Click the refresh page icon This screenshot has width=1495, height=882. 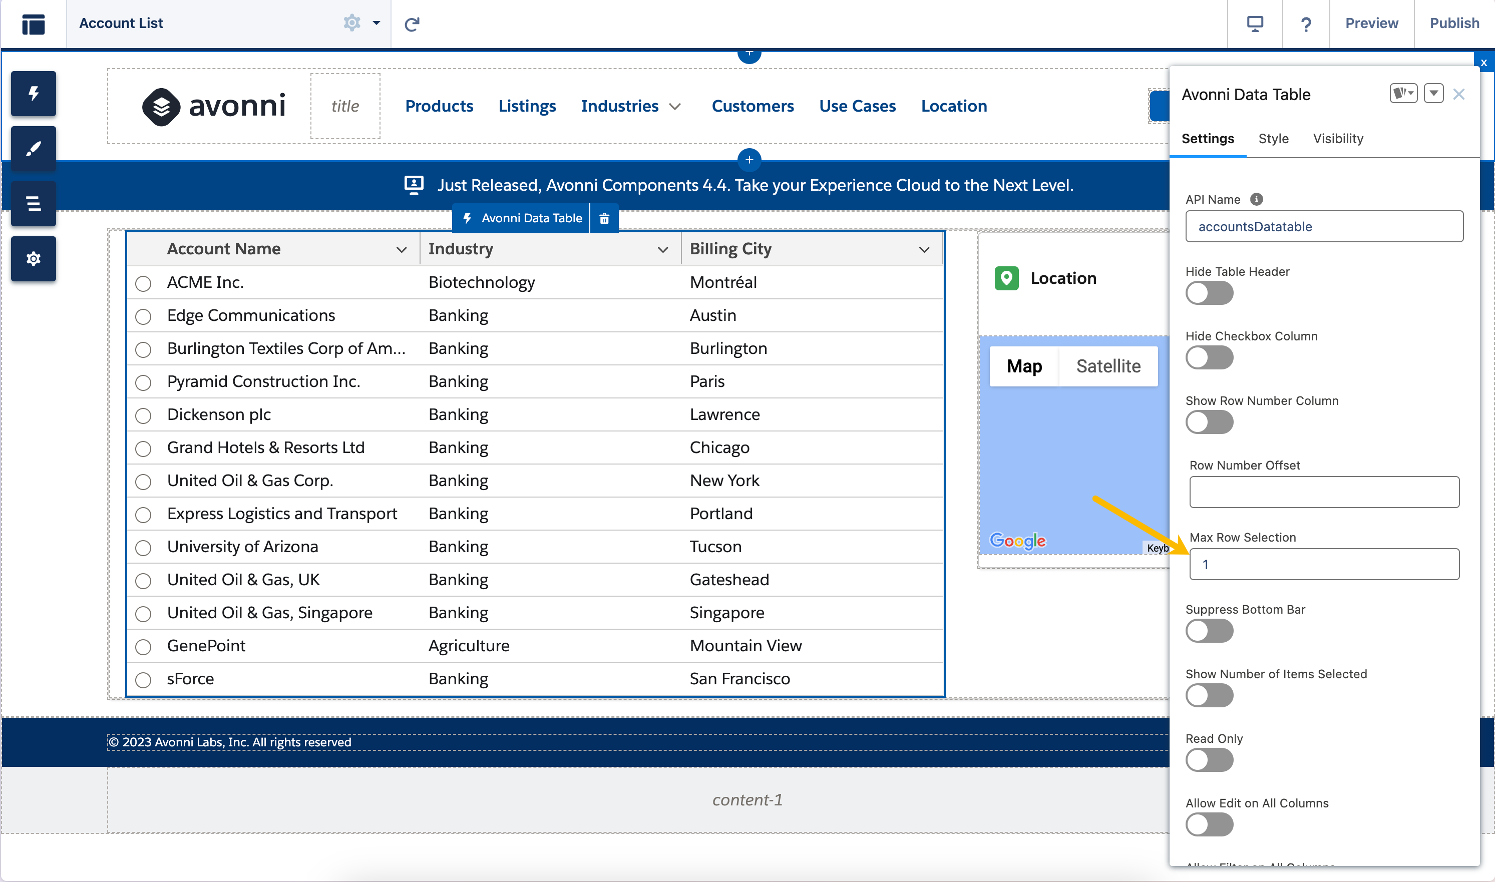pos(412,24)
